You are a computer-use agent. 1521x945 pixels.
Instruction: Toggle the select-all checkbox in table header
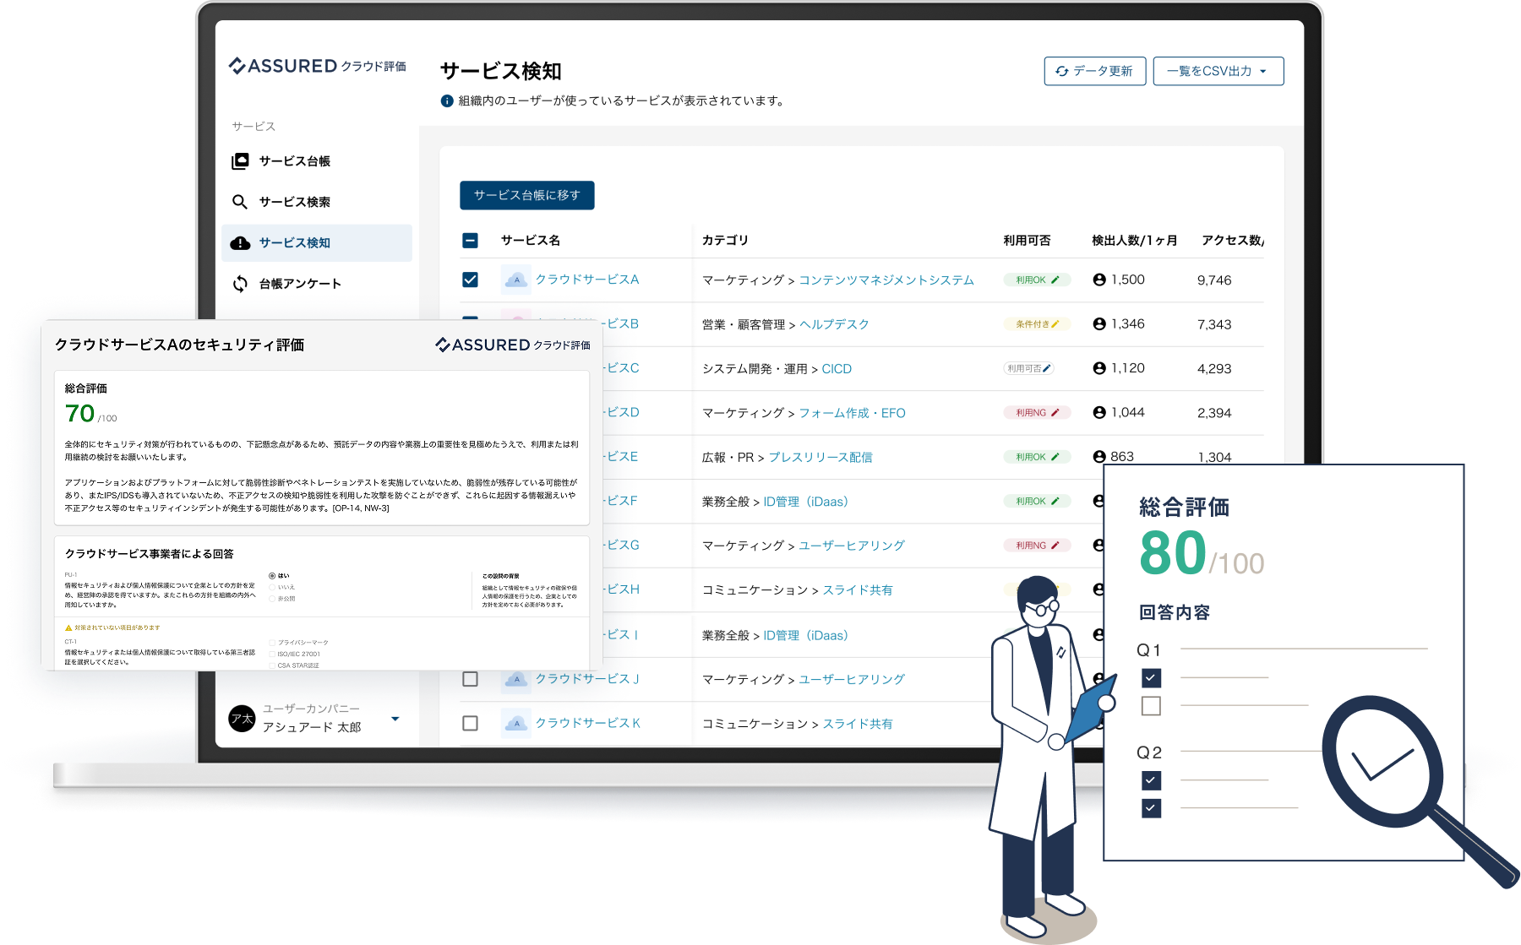tap(471, 241)
